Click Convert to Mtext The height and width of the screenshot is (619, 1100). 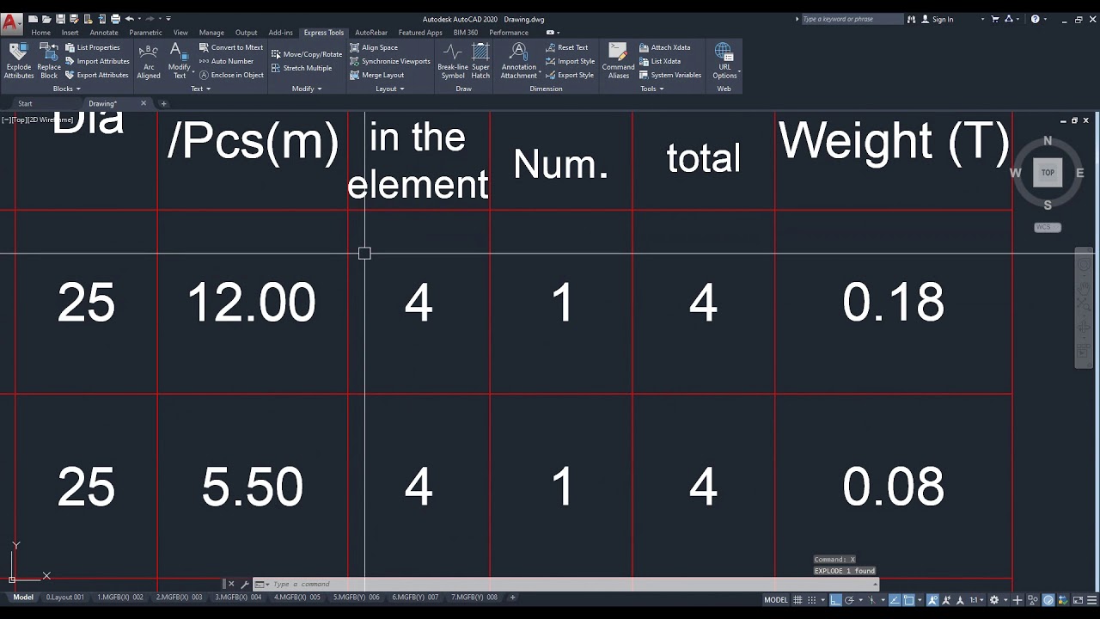pos(231,47)
